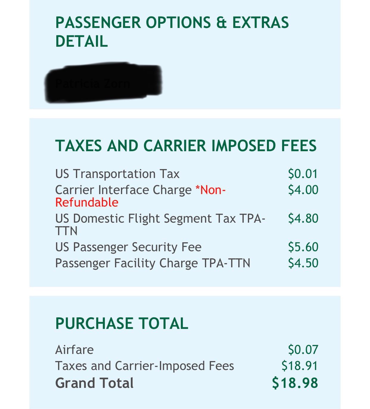The image size is (370, 409).
Task: Select the US Transportation Tax label
Action: (x=117, y=174)
